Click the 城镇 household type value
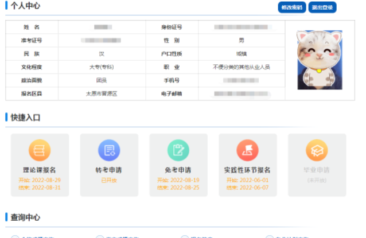The height and width of the screenshot is (238, 366). (x=242, y=54)
